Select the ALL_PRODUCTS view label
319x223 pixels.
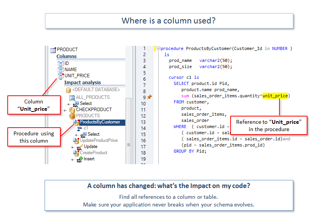tap(93, 97)
